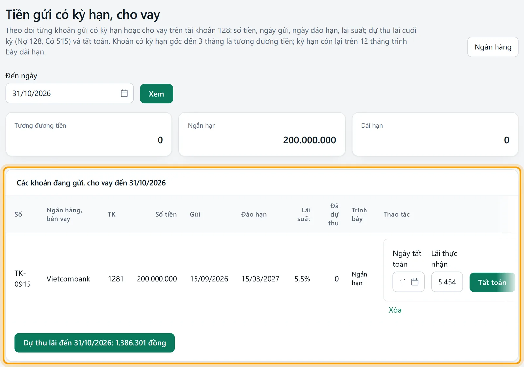The height and width of the screenshot is (367, 524).
Task: Click the Vietcombank cell
Action: pos(68,279)
